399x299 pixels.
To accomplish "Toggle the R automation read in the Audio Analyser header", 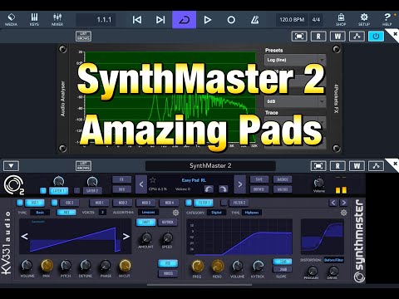I will tap(318, 37).
